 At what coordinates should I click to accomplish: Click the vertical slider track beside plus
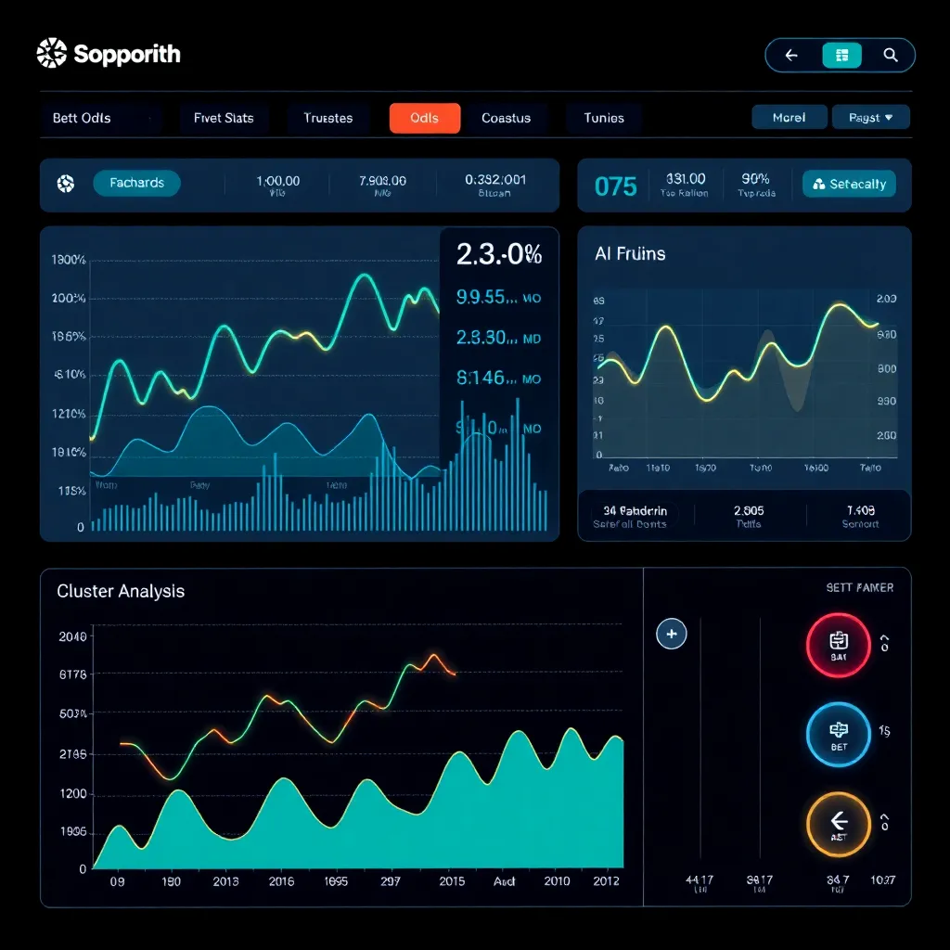click(x=700, y=742)
